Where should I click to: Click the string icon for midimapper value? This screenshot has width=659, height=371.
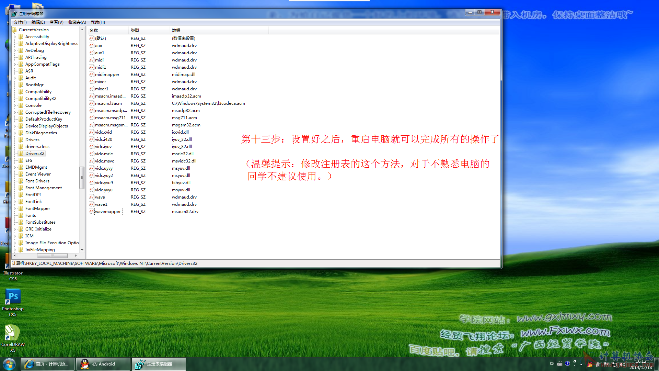(x=92, y=74)
